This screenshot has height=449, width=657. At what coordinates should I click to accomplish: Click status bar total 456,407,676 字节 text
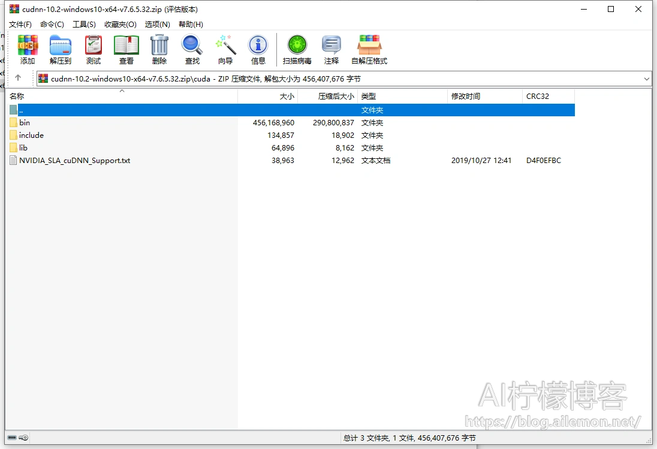447,438
